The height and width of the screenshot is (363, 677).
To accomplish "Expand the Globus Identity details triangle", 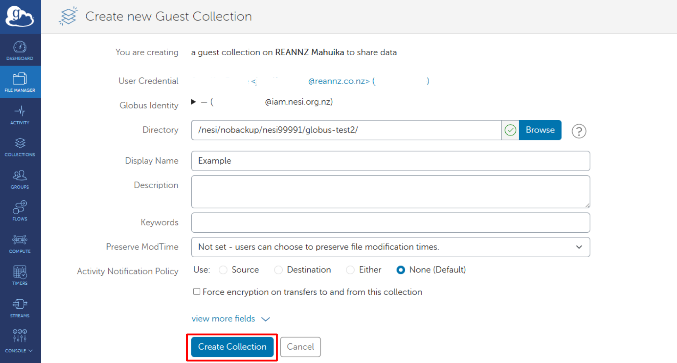I will click(x=193, y=102).
